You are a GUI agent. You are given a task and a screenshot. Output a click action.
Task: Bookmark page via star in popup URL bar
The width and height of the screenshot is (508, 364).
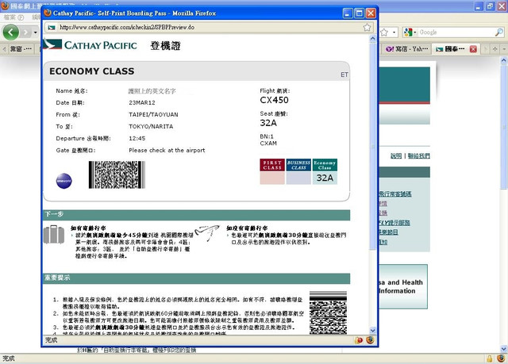[367, 27]
